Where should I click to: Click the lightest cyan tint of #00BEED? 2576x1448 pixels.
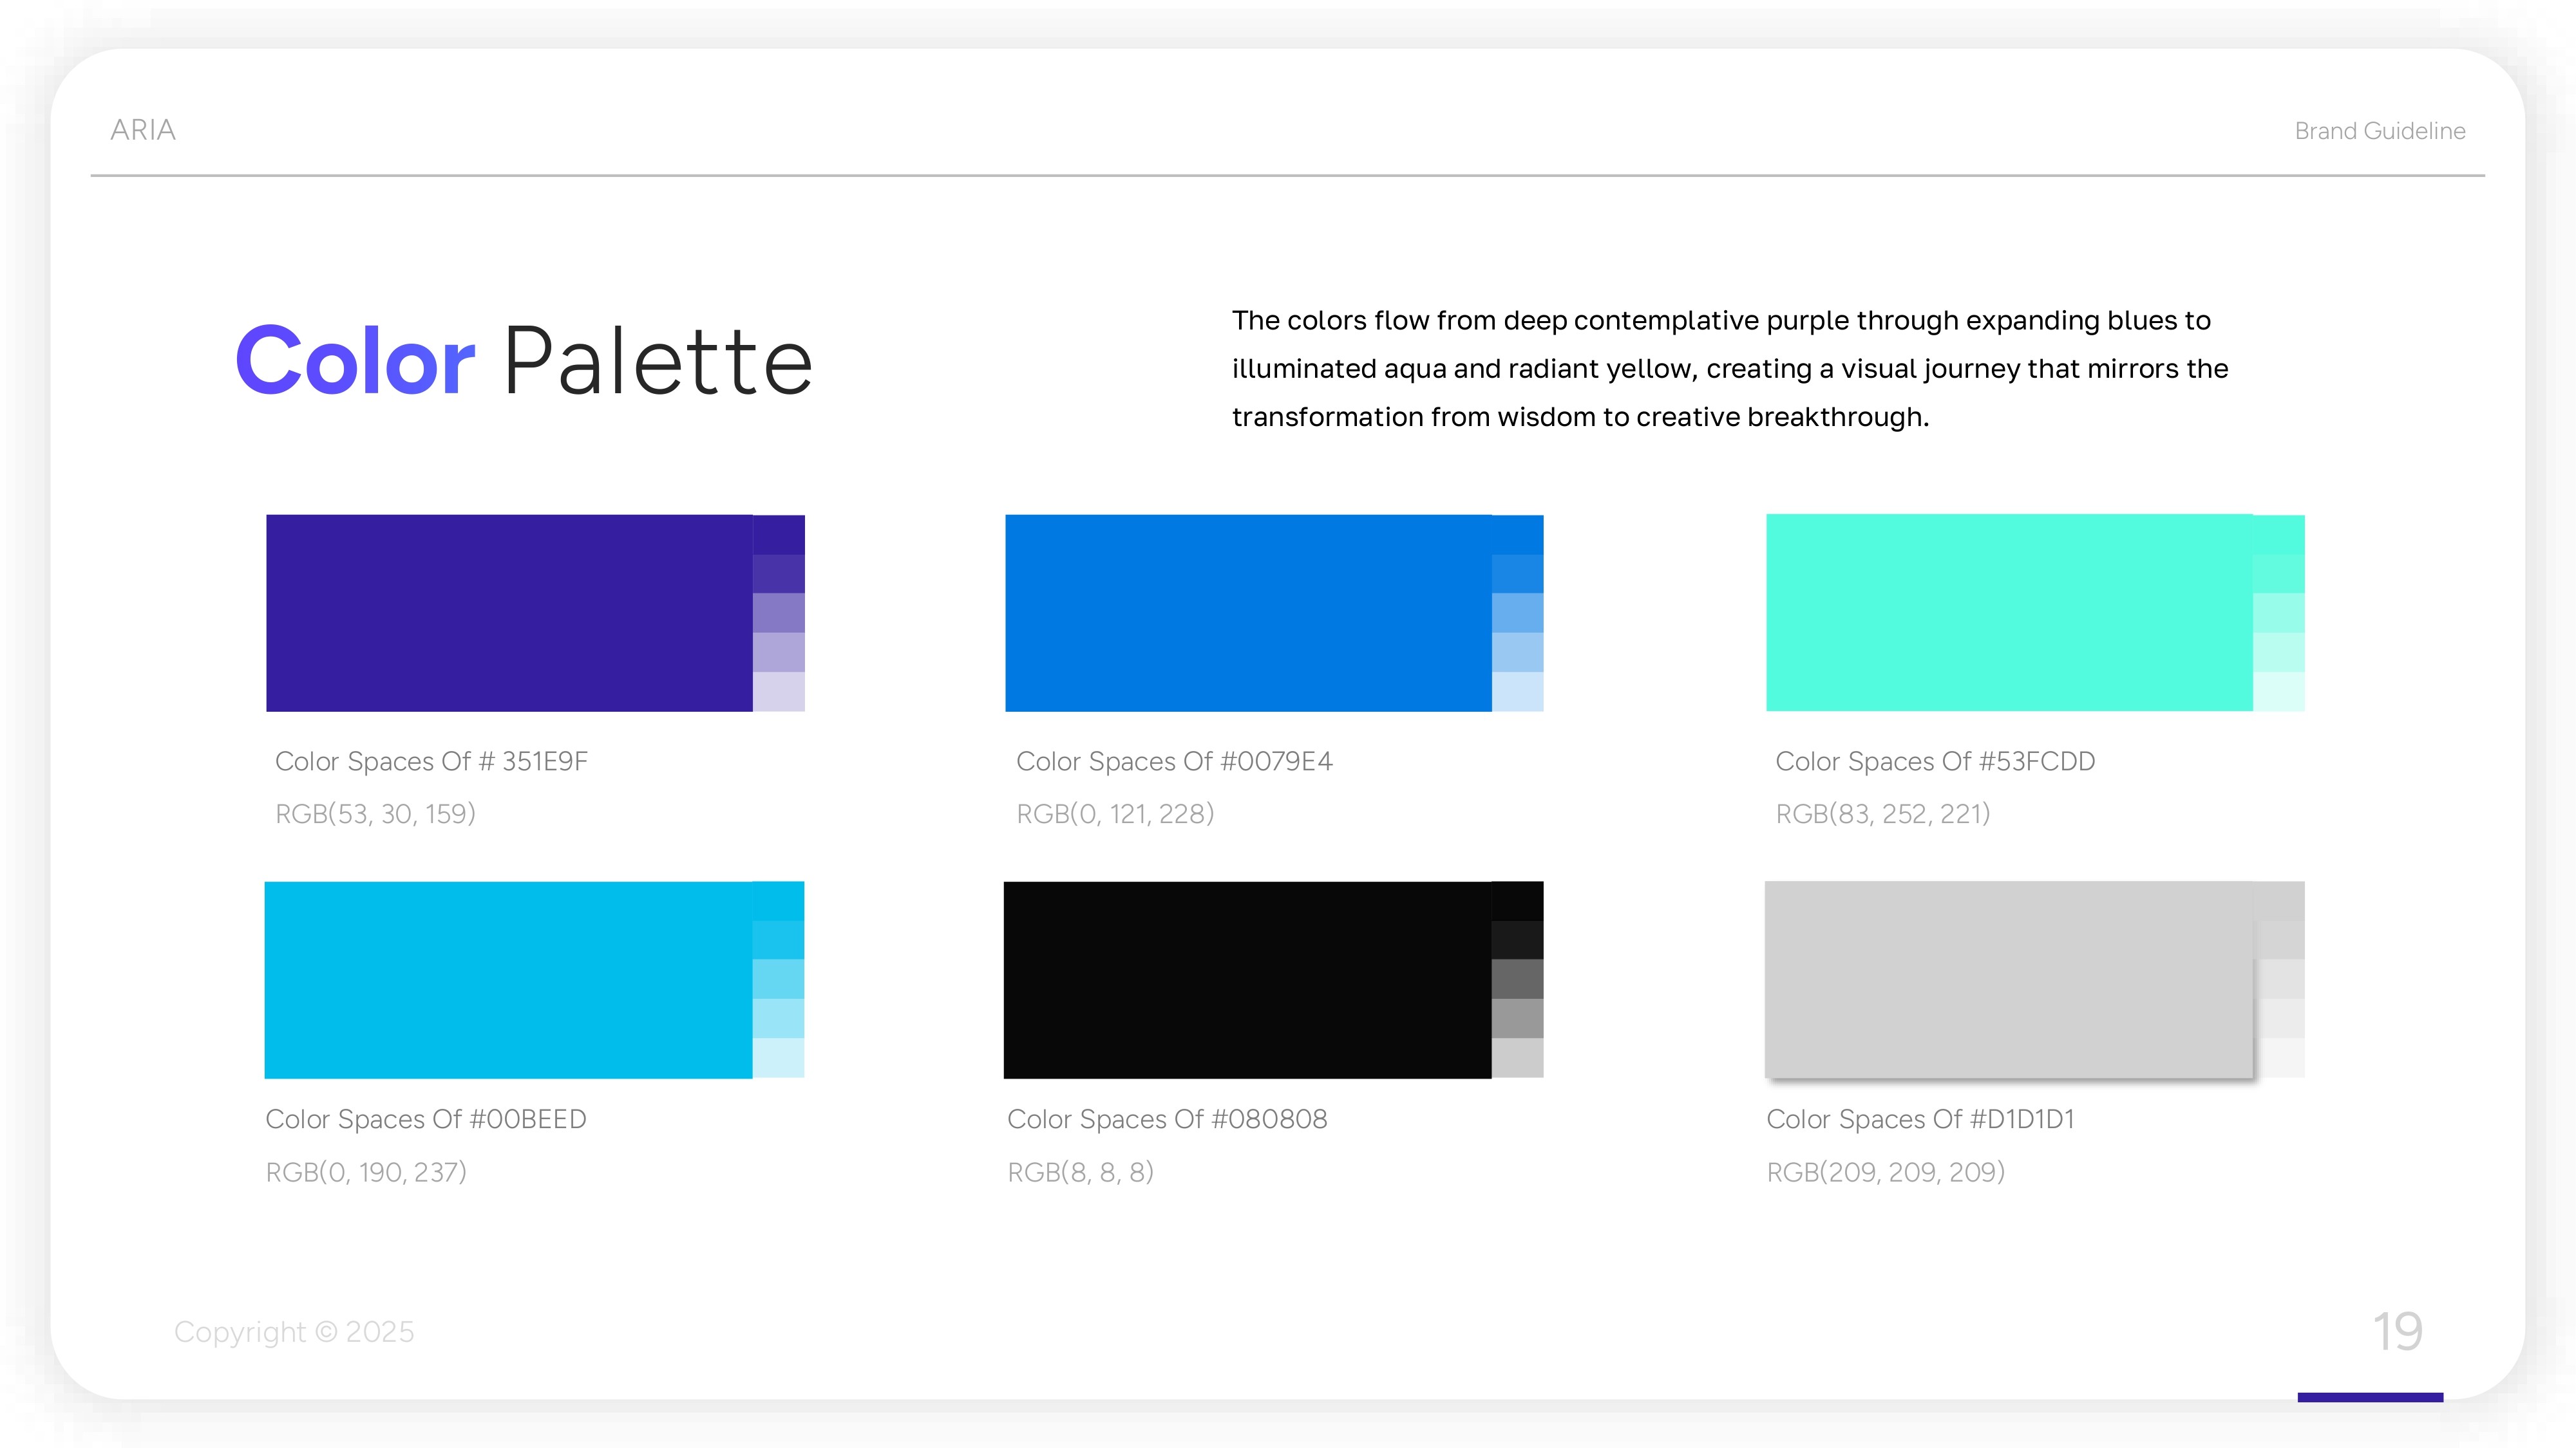778,1058
